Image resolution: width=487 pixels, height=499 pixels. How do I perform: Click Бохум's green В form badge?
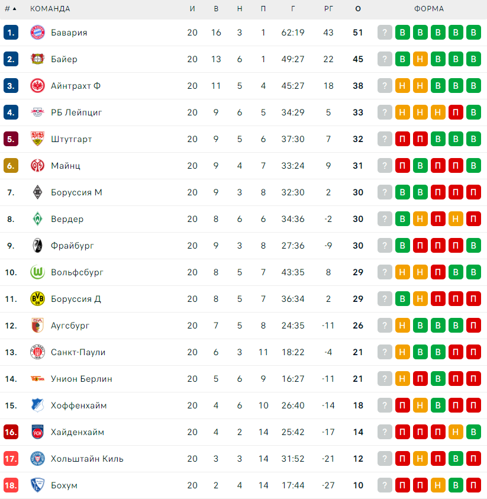pyautogui.click(x=456, y=485)
